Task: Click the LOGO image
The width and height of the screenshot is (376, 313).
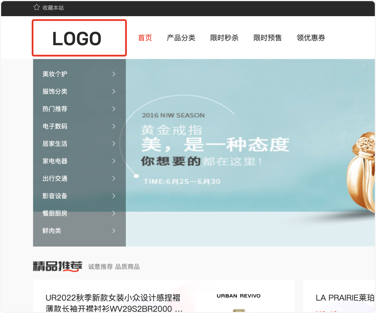Action: pos(79,38)
